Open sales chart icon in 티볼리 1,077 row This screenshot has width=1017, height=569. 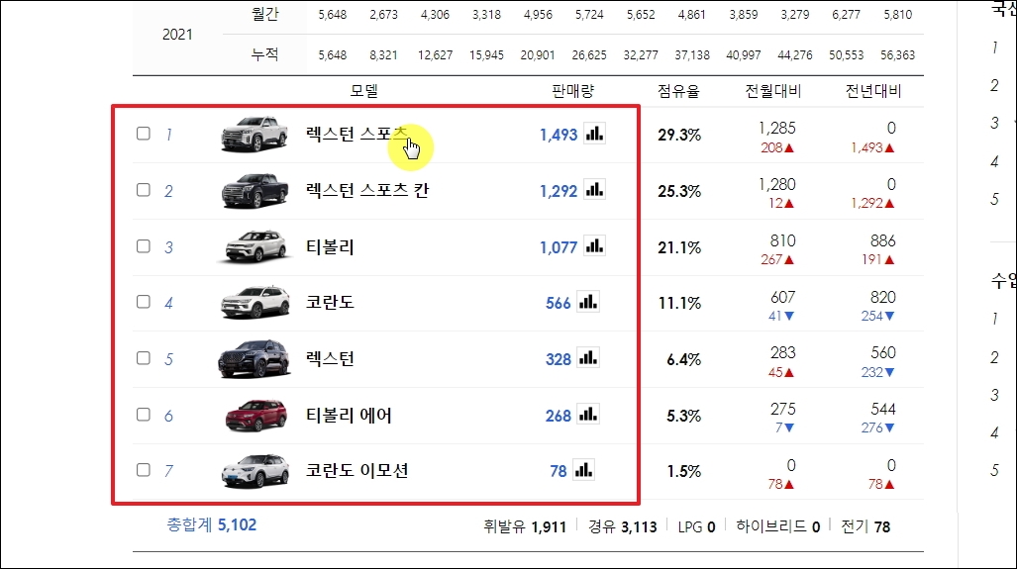(594, 246)
